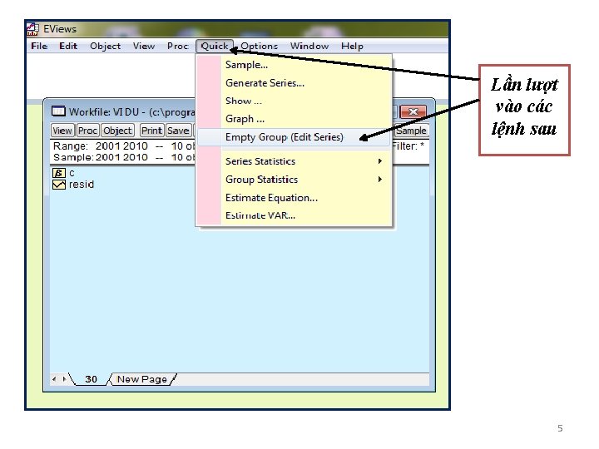This screenshot has height=449, width=599.
Task: Click the workfile Proc button
Action: 87,131
